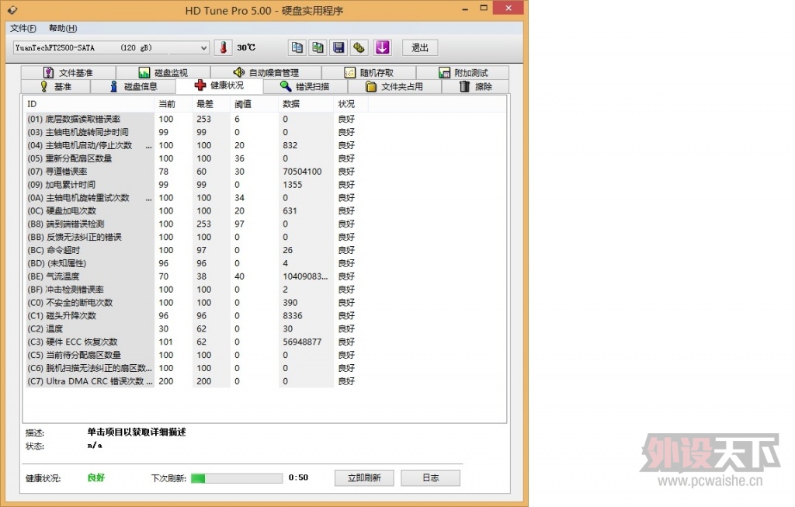Screen dimensions: 795x507
Task: Click the next refresh progress bar
Action: 237,478
